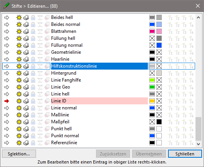
Task: Click magenta line color swatch of Blattrahmen
Action: point(152,31)
